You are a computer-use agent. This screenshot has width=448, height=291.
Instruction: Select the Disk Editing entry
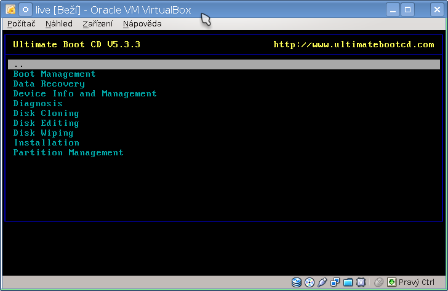[x=46, y=123]
